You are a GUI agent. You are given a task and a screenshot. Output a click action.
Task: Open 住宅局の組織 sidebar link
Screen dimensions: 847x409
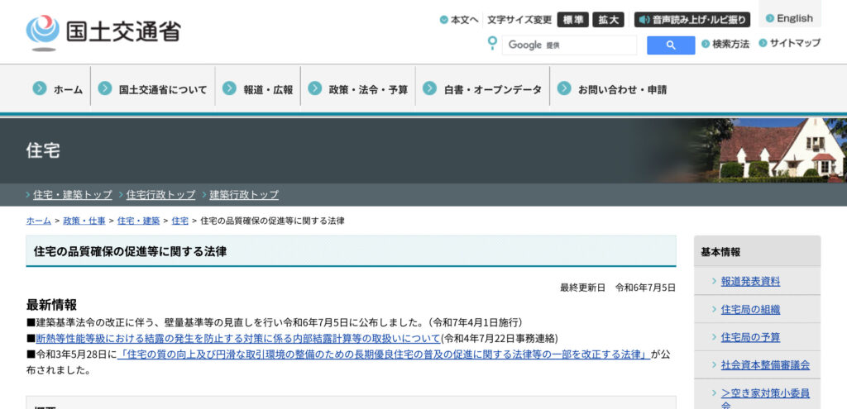tap(750, 310)
